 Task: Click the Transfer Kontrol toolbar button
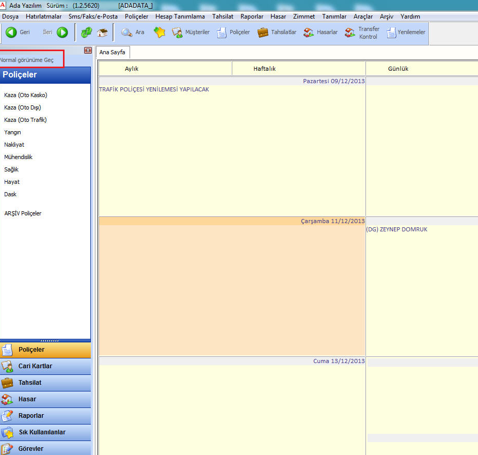click(362, 33)
